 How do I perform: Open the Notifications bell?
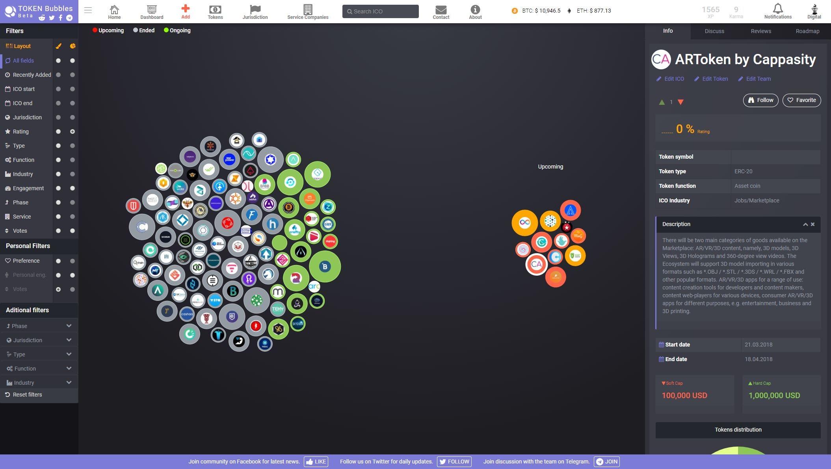click(778, 11)
